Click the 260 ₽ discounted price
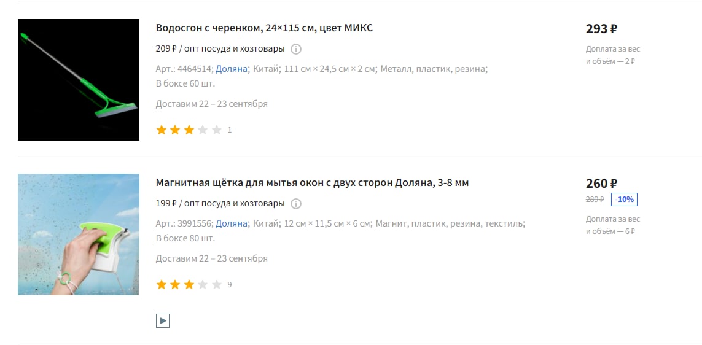 click(x=601, y=184)
